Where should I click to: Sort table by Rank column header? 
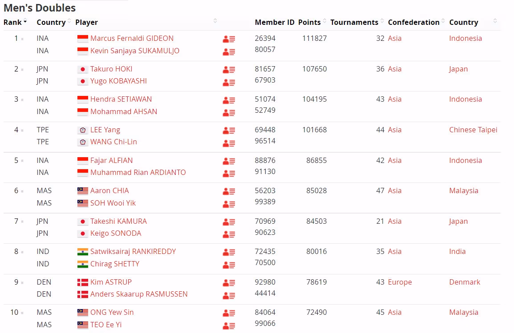click(15, 22)
